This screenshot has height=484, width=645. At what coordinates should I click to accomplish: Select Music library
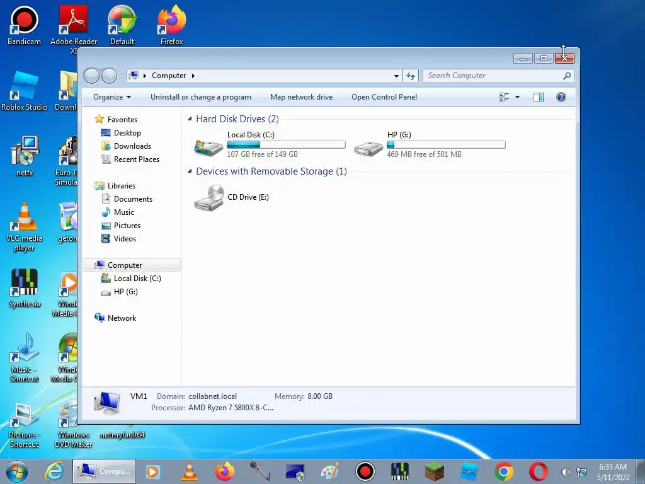124,212
